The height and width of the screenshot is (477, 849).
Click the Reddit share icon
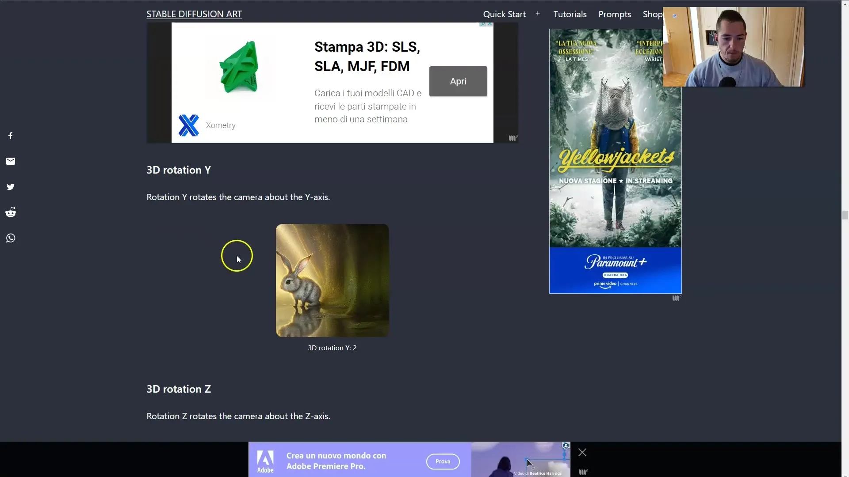tap(11, 212)
